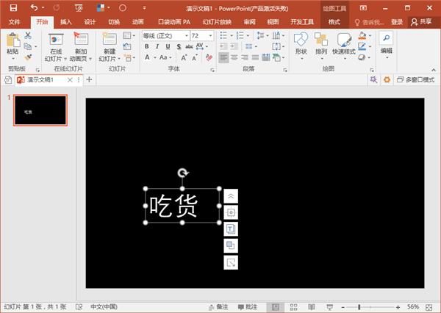The height and width of the screenshot is (313, 441).
Task: Increase the font size
Action: tap(184, 57)
